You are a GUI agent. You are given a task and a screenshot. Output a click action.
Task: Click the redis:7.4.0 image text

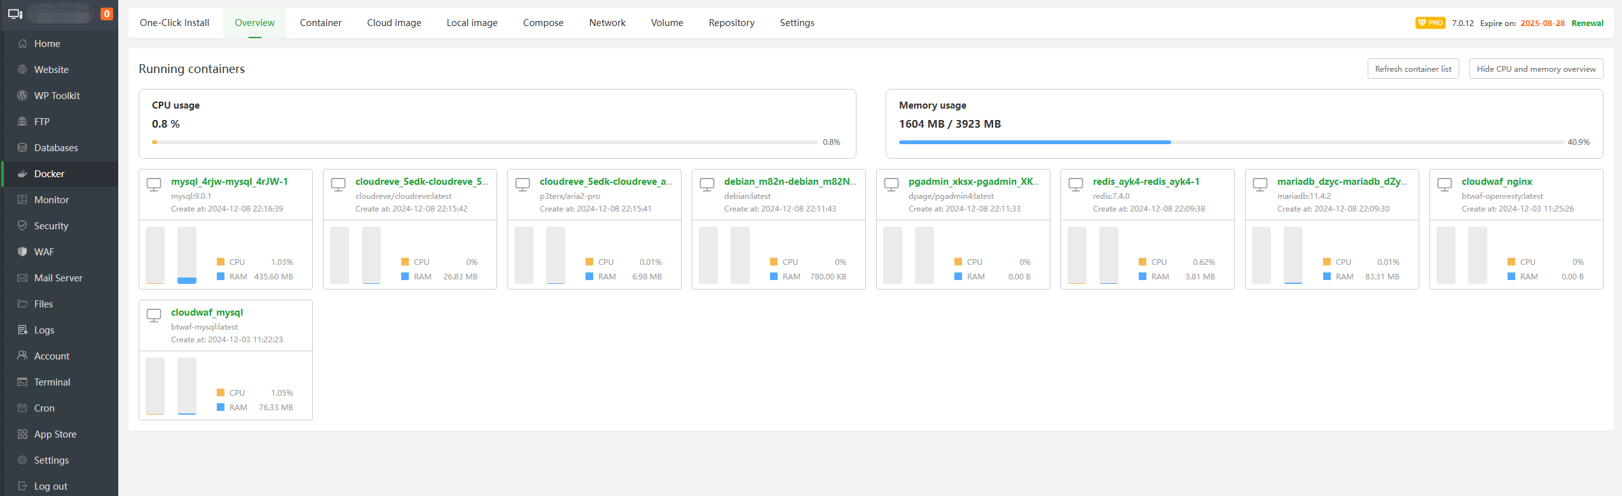(x=1111, y=196)
